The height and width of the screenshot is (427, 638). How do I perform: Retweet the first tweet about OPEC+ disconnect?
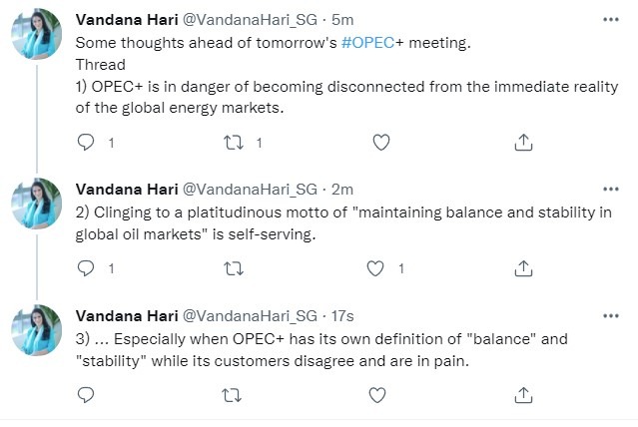(x=233, y=143)
